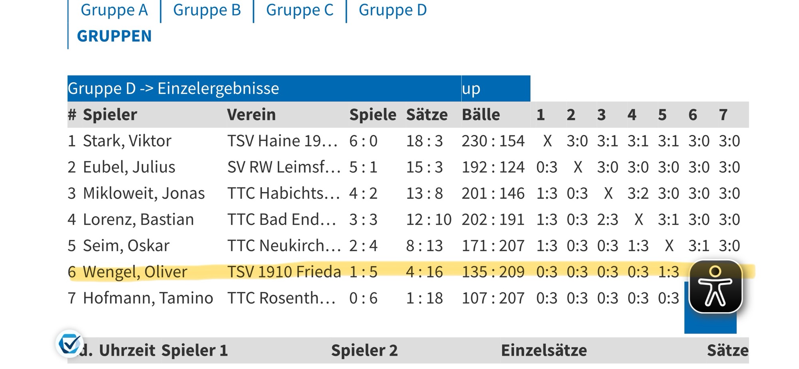Click the Spieler column header

point(110,115)
